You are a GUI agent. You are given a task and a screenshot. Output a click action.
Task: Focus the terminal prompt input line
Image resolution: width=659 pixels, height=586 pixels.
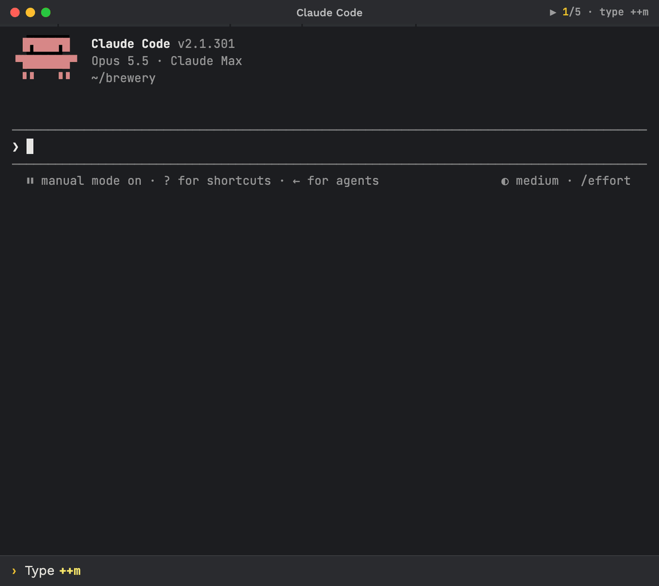(329, 146)
